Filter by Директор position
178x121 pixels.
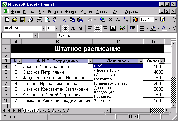coord(118,88)
